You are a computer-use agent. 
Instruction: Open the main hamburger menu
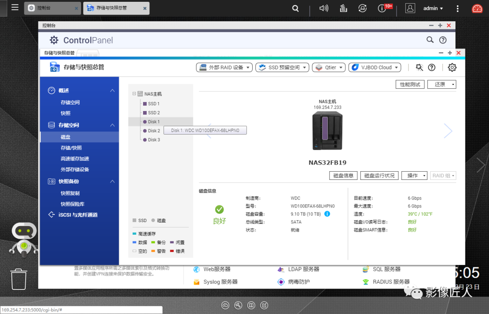pos(15,8)
